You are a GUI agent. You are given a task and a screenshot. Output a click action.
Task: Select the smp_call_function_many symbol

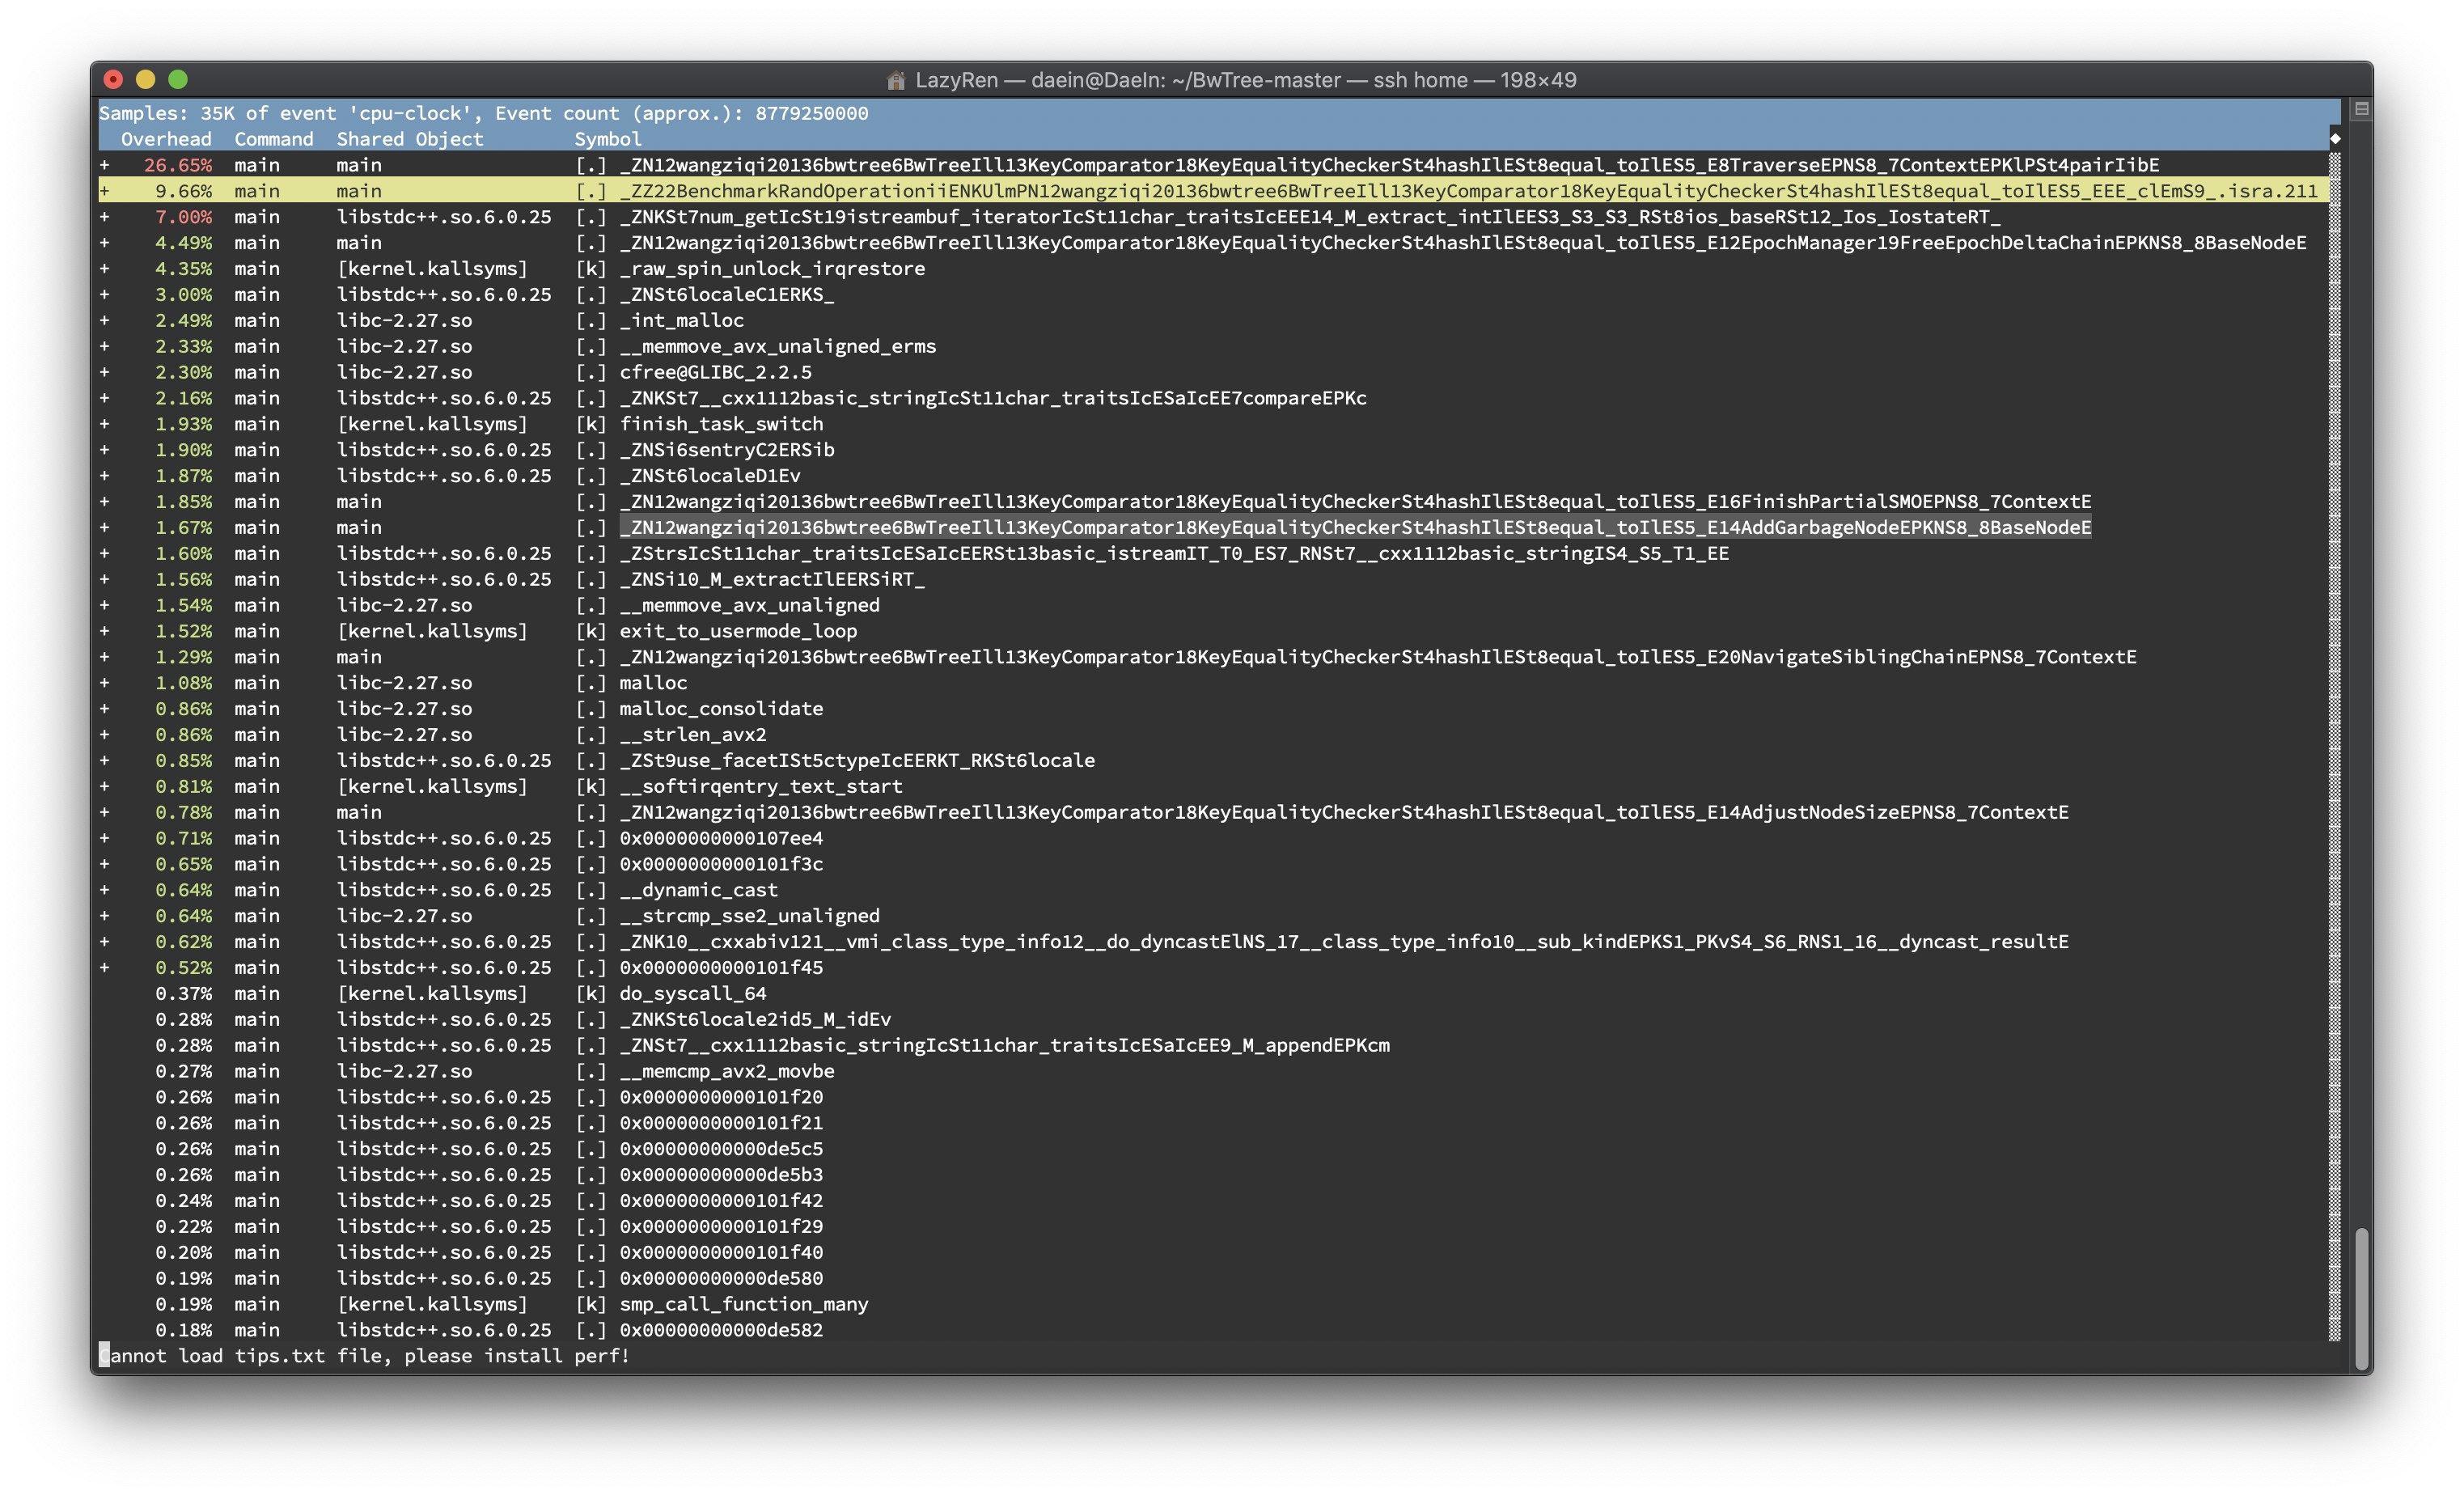744,1304
